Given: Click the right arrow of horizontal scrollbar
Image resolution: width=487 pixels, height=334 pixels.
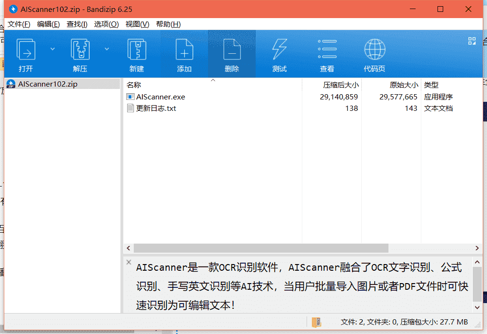Looking at the screenshot, I should point(477,248).
